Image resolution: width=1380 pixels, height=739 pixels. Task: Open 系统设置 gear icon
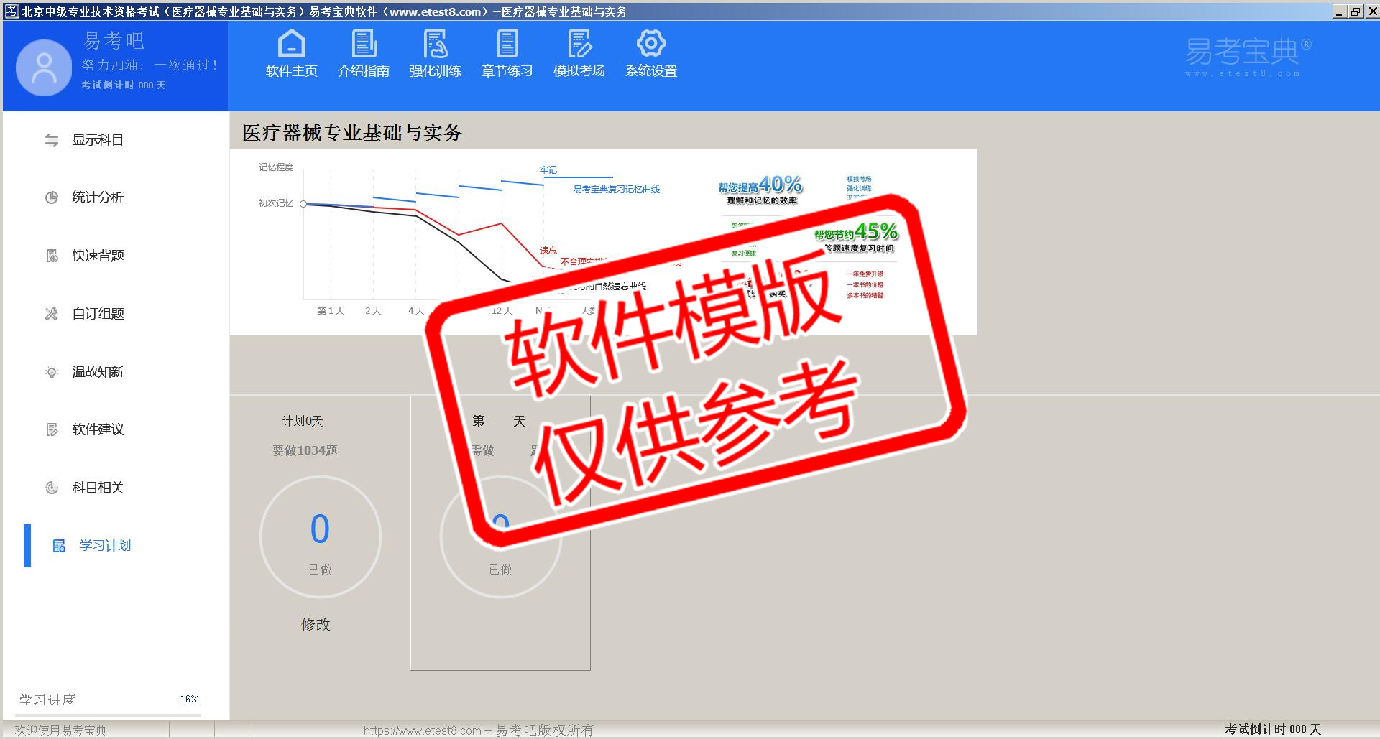click(651, 45)
